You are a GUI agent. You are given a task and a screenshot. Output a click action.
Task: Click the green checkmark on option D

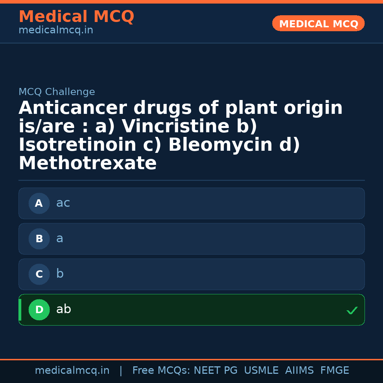[x=352, y=310]
